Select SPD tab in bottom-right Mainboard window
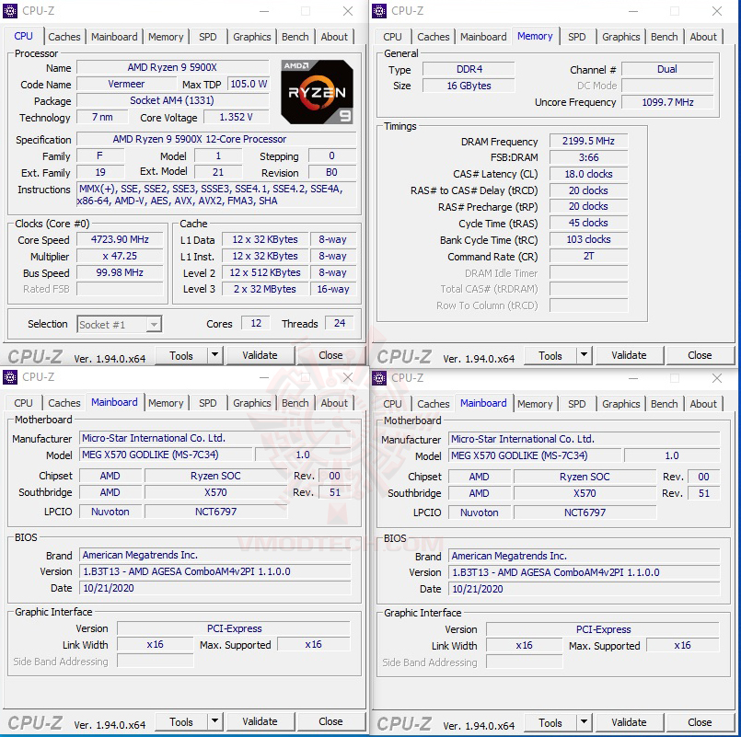 [576, 404]
